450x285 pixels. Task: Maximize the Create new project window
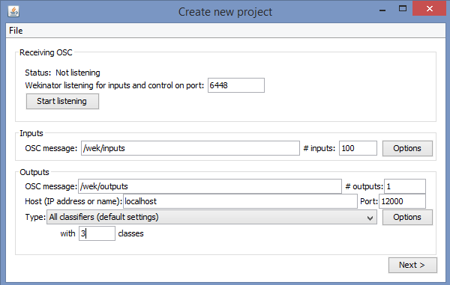click(403, 9)
